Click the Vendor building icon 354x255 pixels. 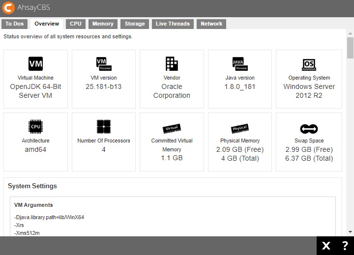pos(172,64)
